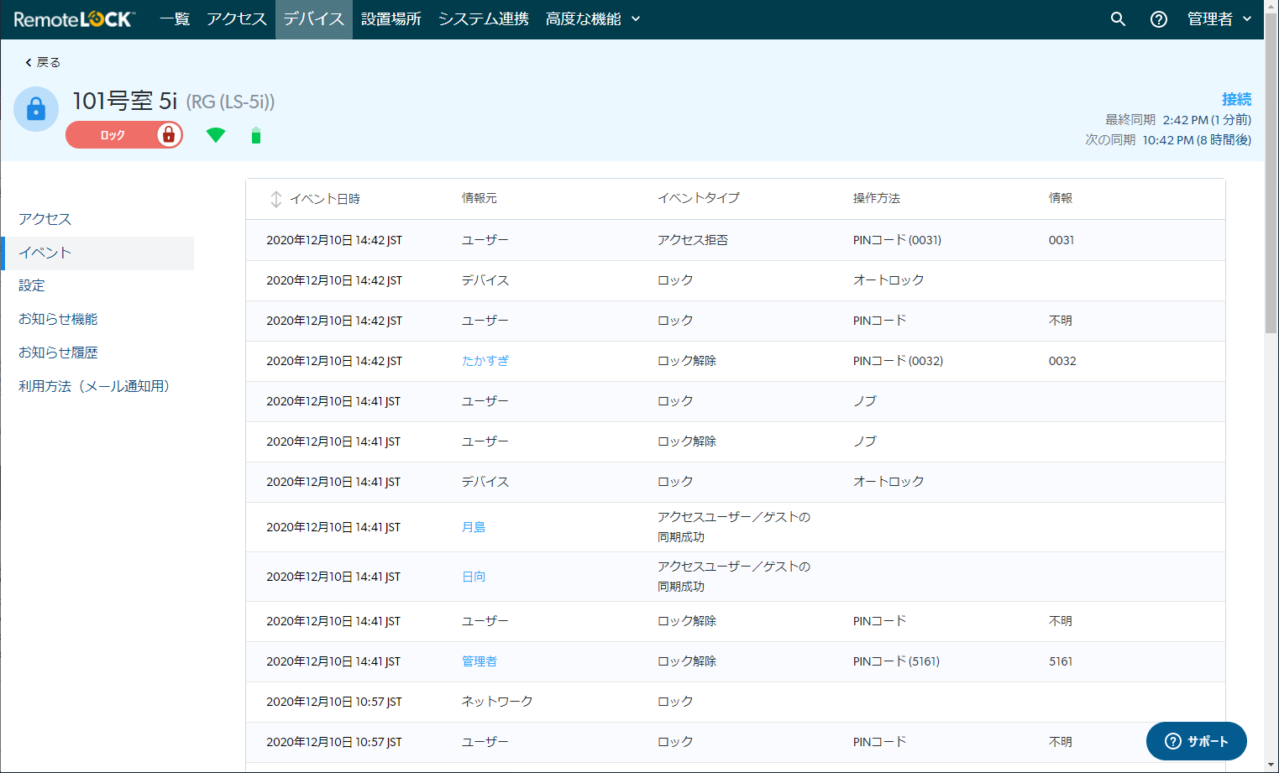1279x773 pixels.
Task: Open the アクセス top menu
Action: (237, 18)
